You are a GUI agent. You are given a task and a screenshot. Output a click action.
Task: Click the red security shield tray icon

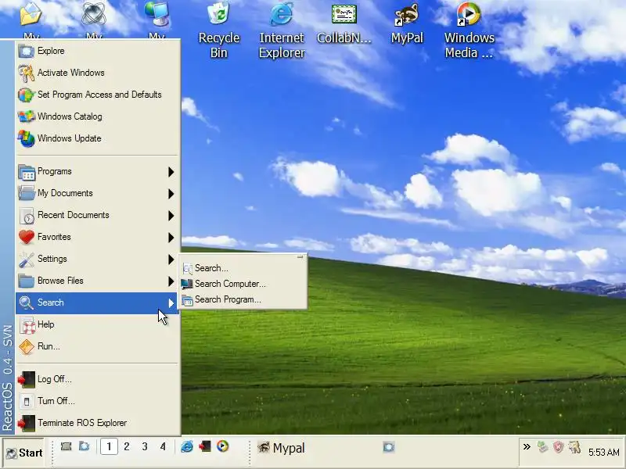(x=558, y=447)
